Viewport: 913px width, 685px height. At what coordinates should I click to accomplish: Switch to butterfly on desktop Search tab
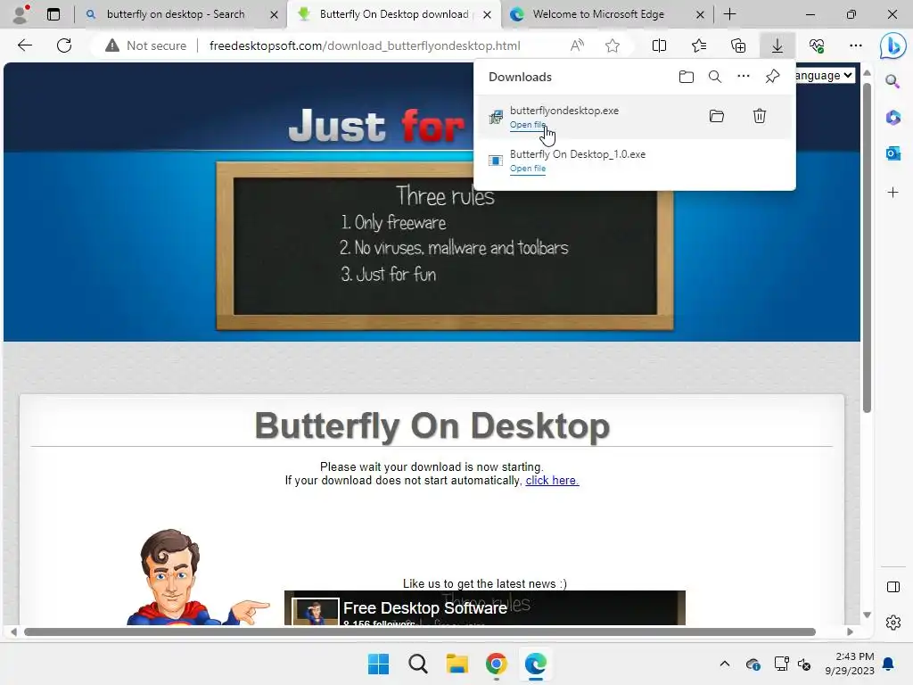coord(176,14)
